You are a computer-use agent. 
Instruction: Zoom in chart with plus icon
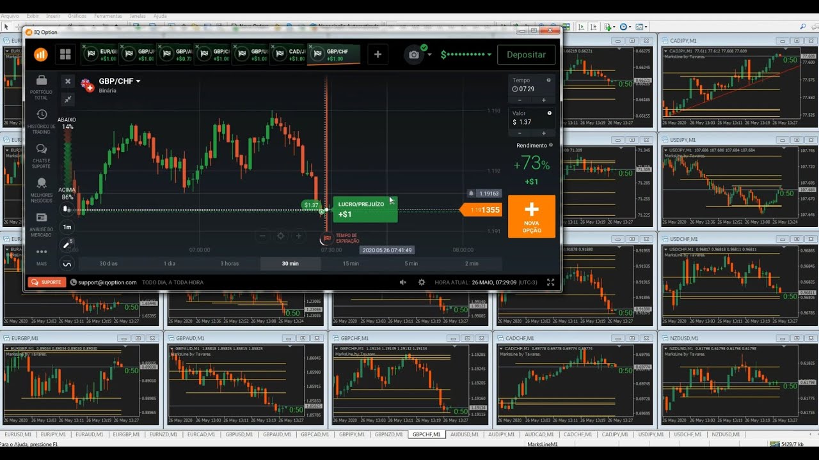(298, 236)
